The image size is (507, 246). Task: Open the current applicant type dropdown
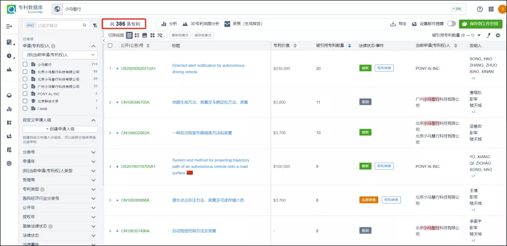click(x=60, y=55)
